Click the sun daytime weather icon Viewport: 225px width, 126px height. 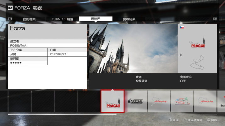[181, 55]
